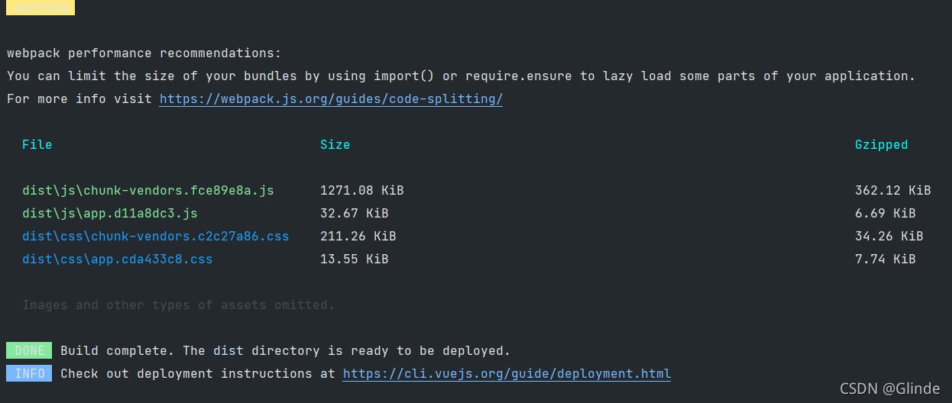Open the Vue CLI deployment instructions link
Viewport: 952px width, 403px height.
507,374
